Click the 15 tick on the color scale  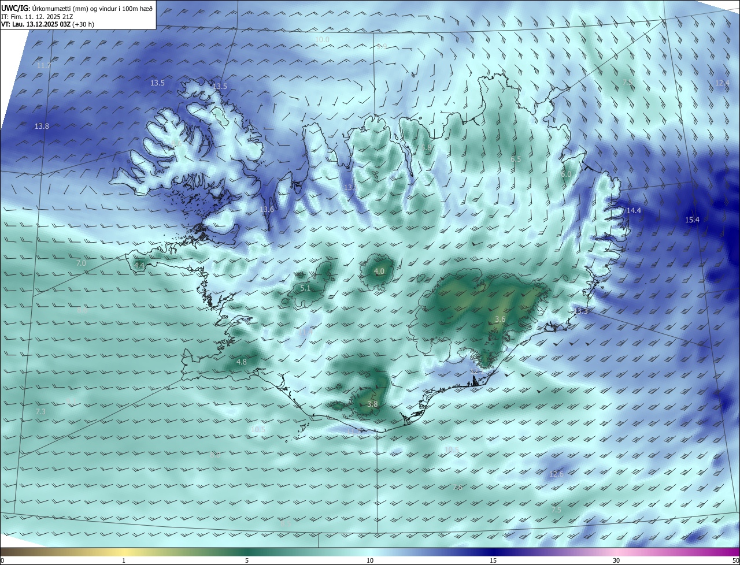493,560
